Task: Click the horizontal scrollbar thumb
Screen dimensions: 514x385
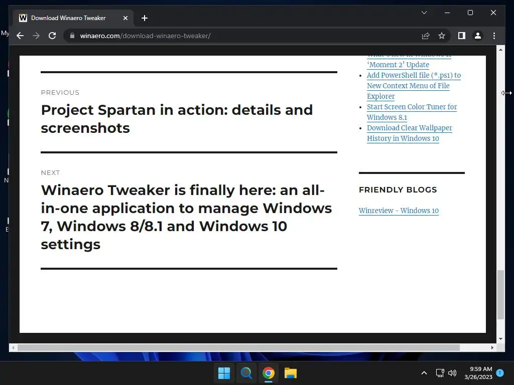Action: pyautogui.click(x=238, y=348)
